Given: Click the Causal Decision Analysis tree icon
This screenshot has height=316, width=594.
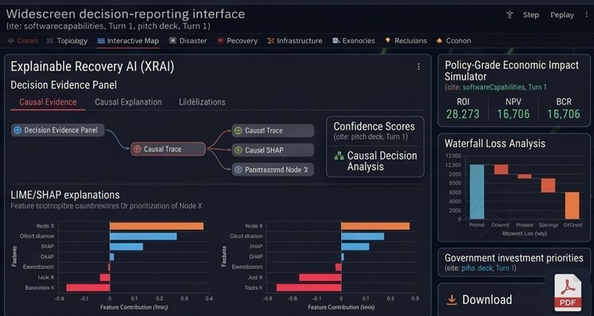Looking at the screenshot, I should [339, 156].
